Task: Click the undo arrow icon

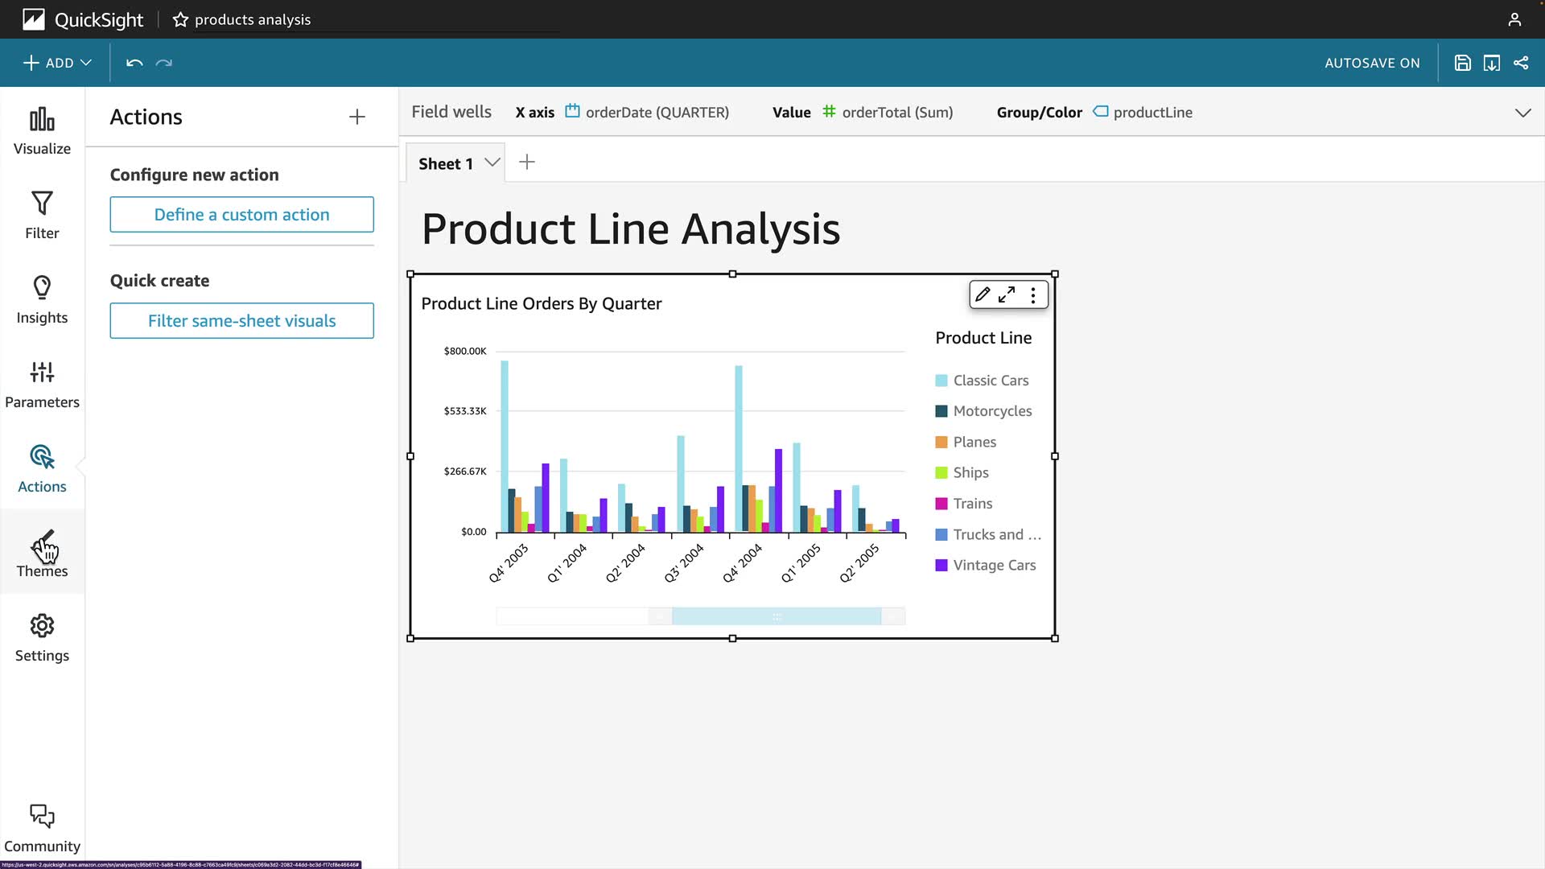Action: pyautogui.click(x=134, y=63)
